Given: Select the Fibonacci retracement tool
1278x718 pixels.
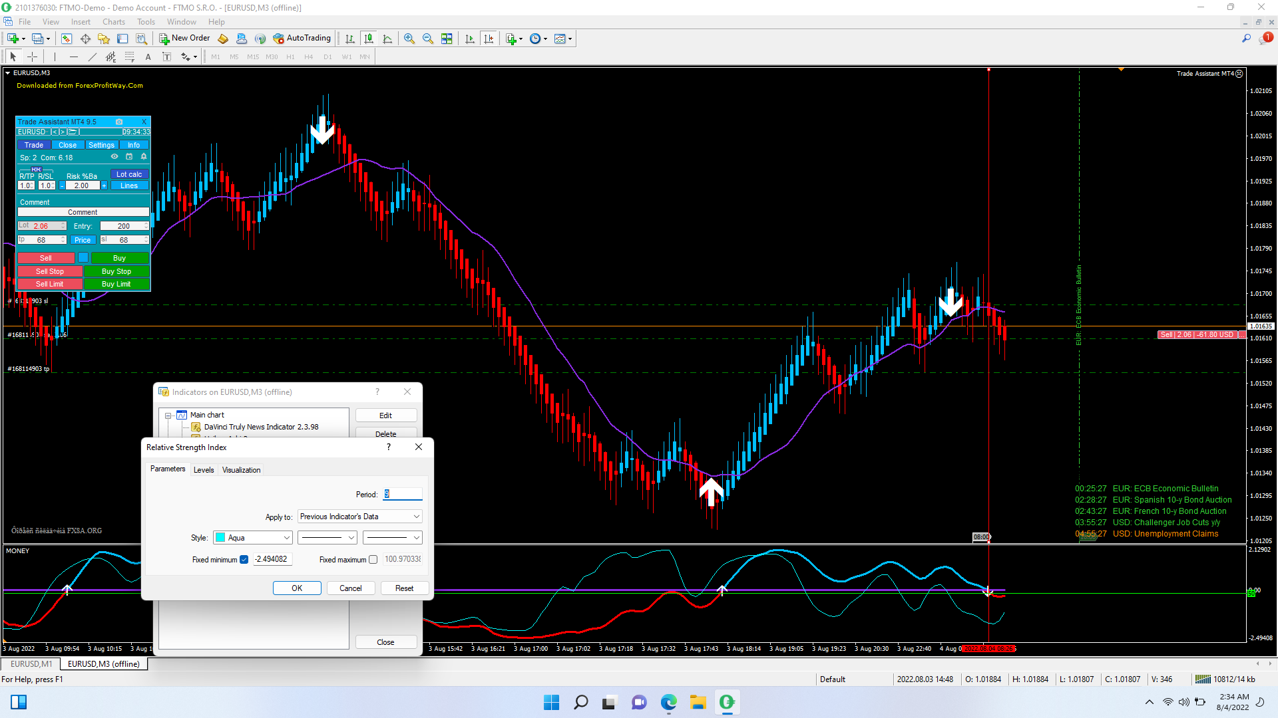Looking at the screenshot, I should [x=129, y=57].
